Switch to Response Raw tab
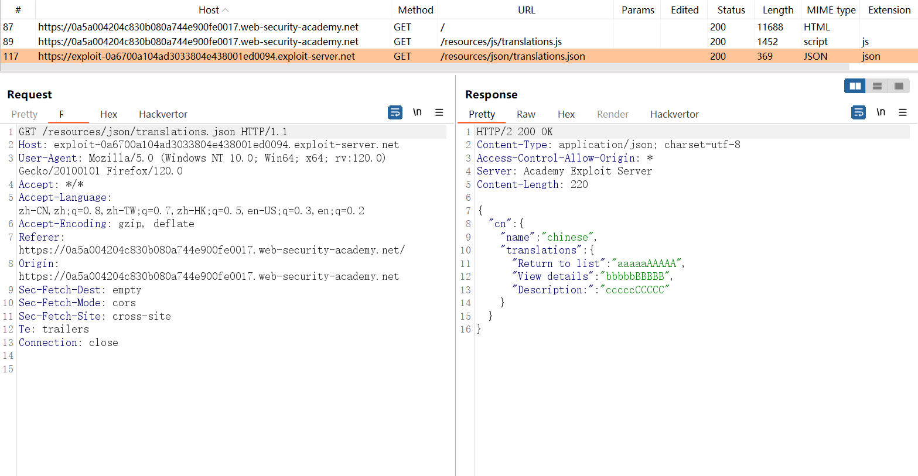918x476 pixels. [x=526, y=114]
